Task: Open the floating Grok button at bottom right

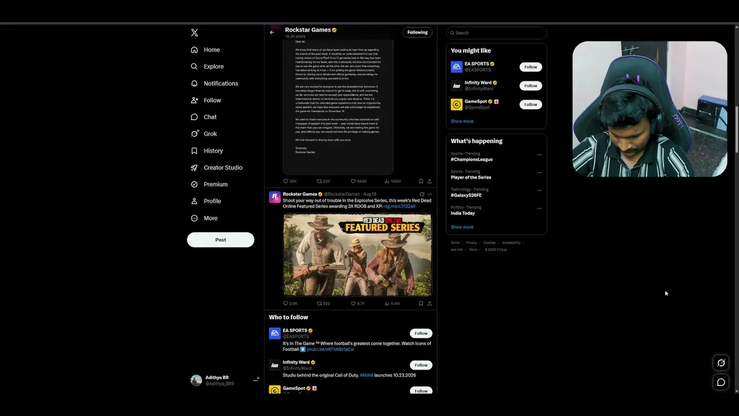Action: click(721, 363)
